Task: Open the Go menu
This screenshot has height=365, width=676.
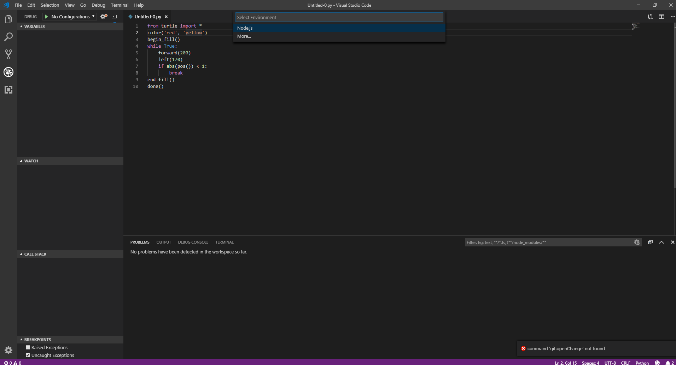Action: [83, 5]
